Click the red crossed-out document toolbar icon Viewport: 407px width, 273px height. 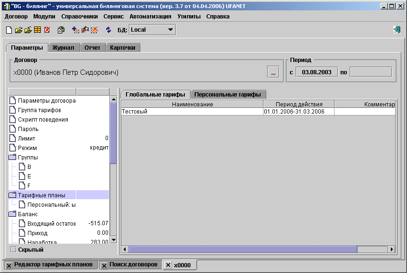pos(47,30)
